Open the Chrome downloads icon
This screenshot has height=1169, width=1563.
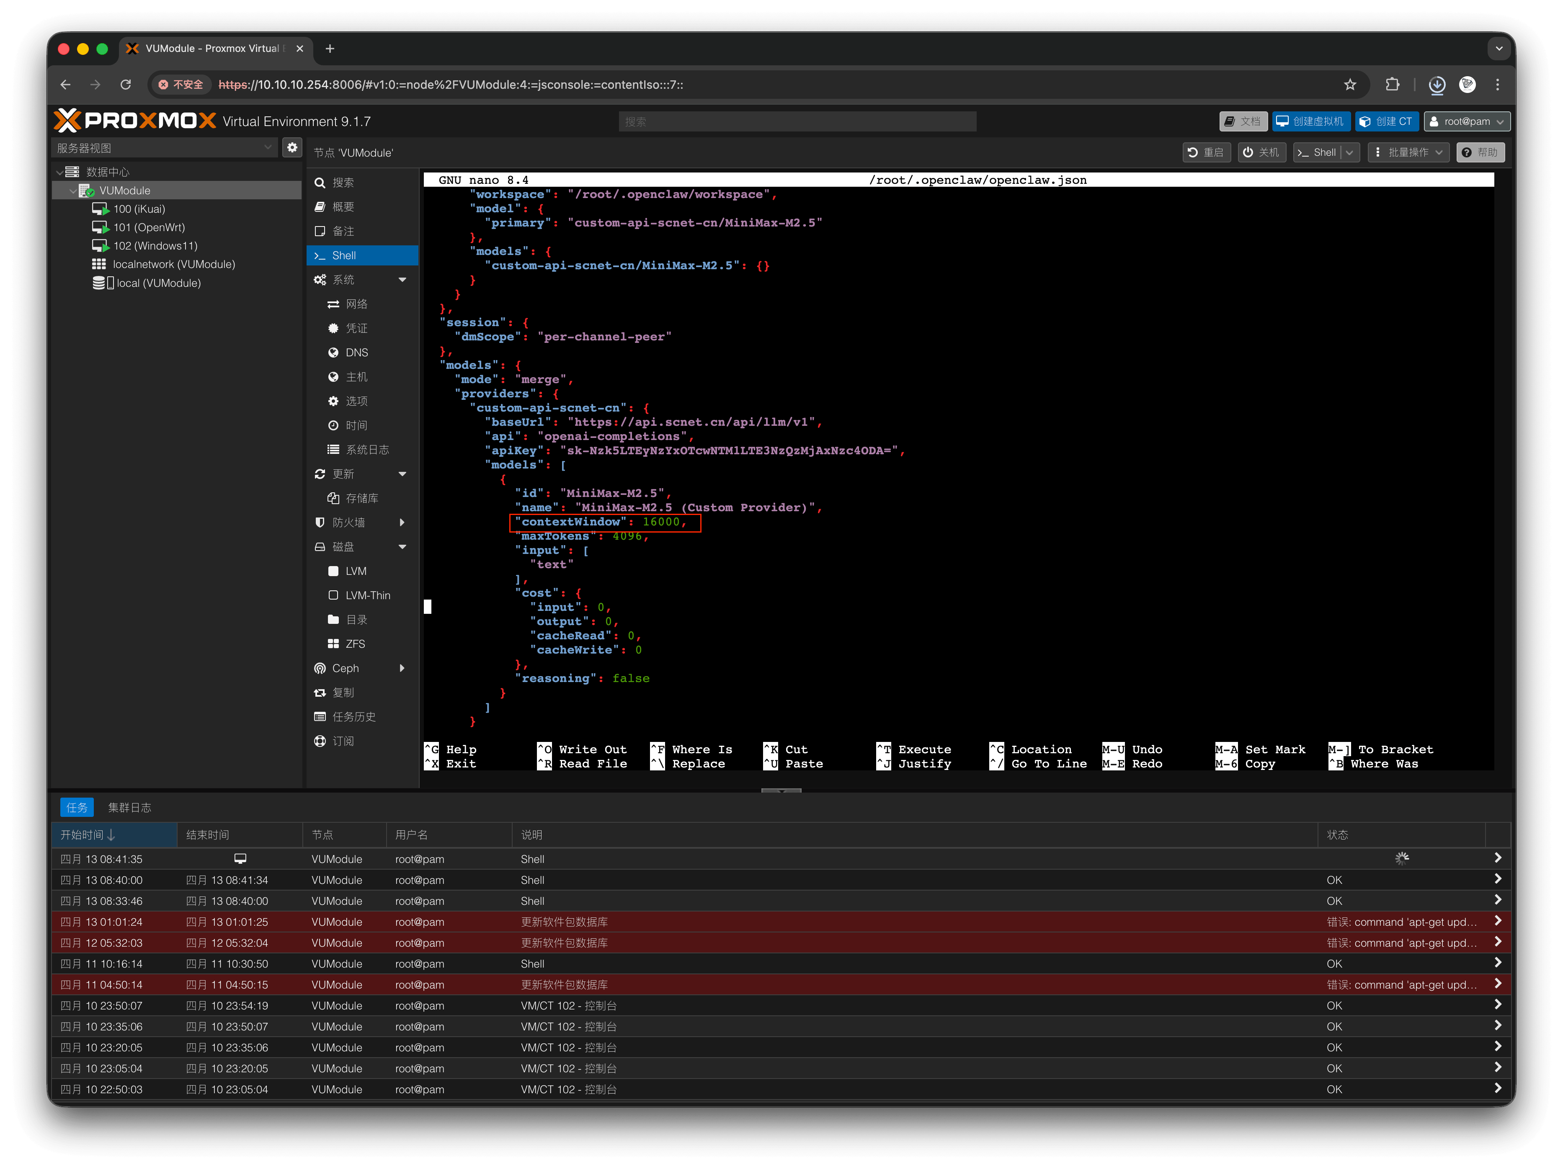tap(1437, 85)
